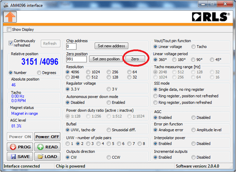Screen dimensions: 236x172
Task: Click the RLS logo
Action: (x=211, y=17)
